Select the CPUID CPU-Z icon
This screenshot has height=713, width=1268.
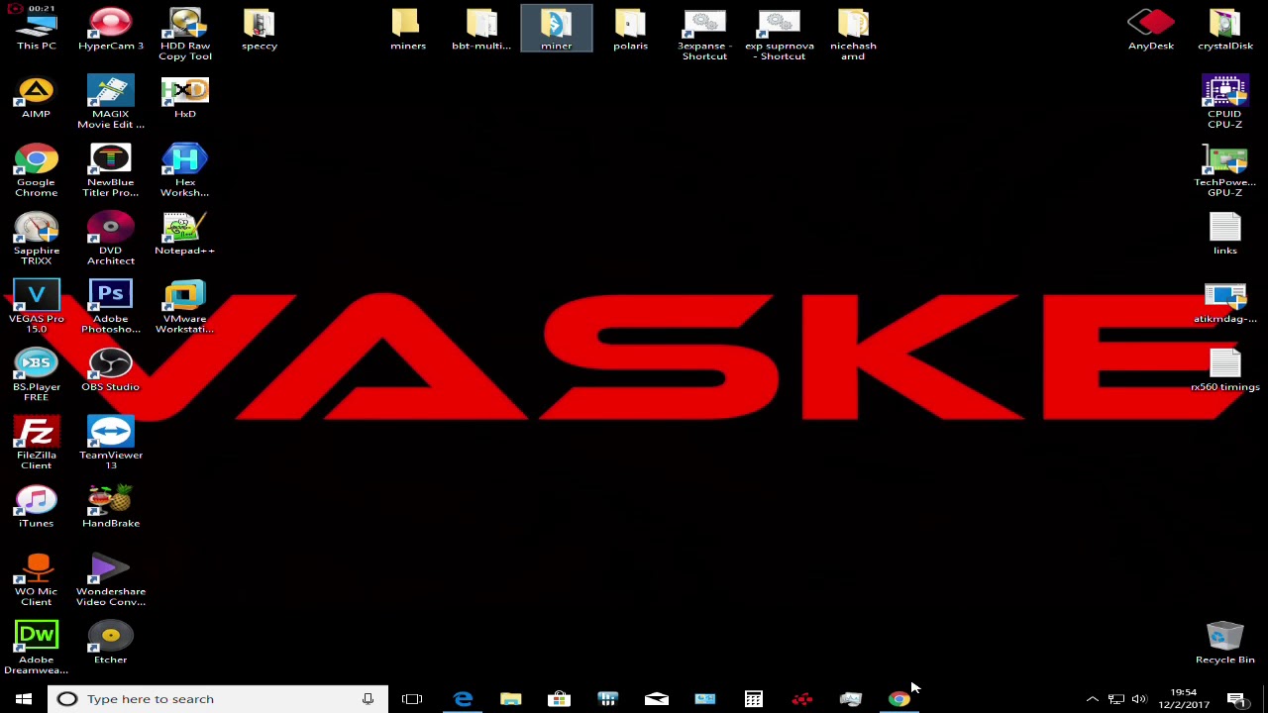click(x=1225, y=103)
